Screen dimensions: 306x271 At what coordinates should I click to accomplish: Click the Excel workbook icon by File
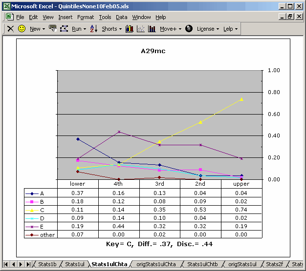pos(9,17)
